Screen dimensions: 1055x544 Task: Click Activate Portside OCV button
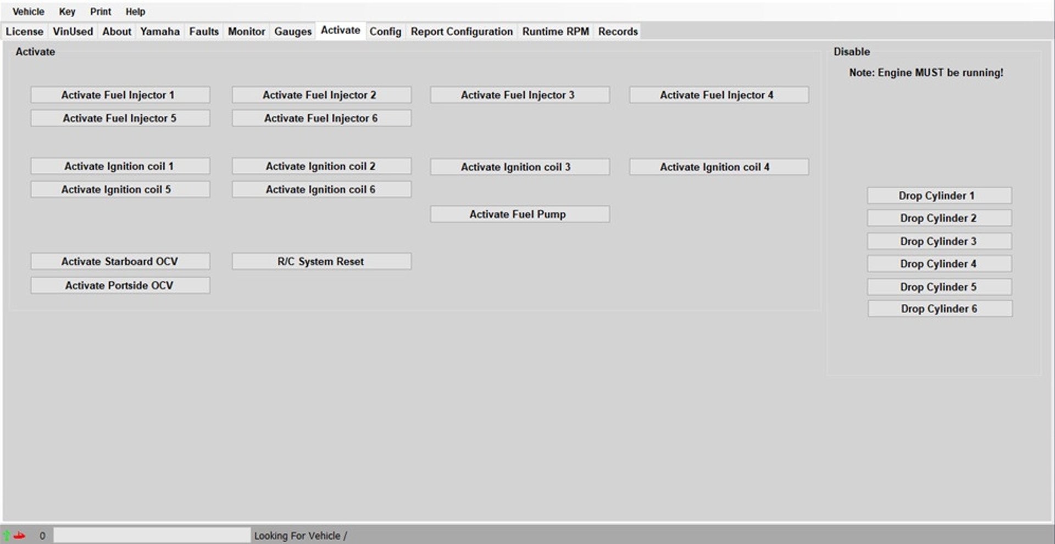pyautogui.click(x=120, y=285)
